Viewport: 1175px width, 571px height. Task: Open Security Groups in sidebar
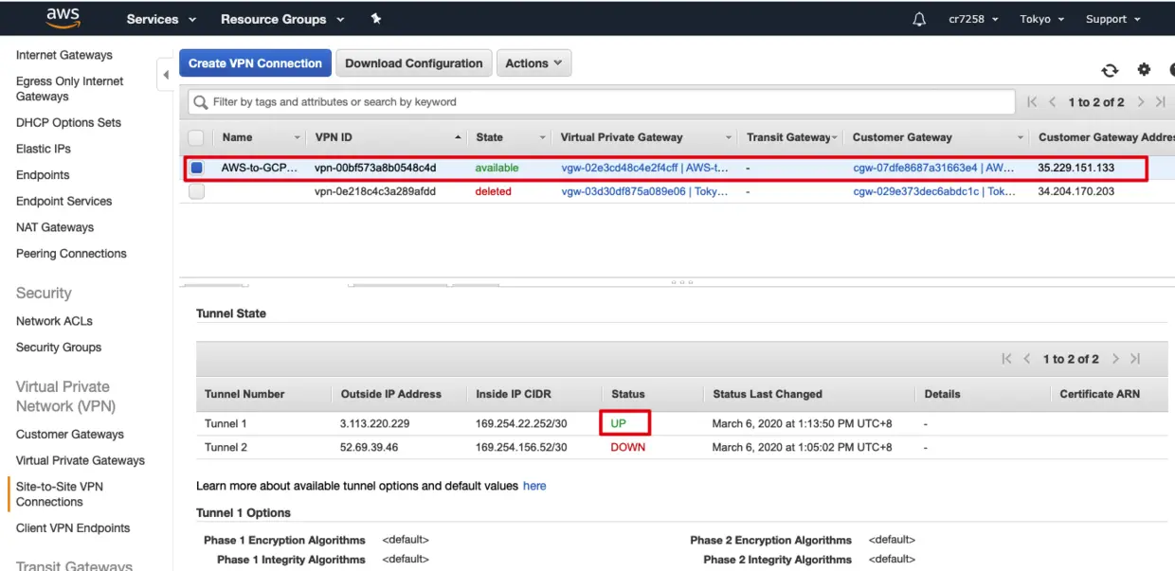point(59,348)
